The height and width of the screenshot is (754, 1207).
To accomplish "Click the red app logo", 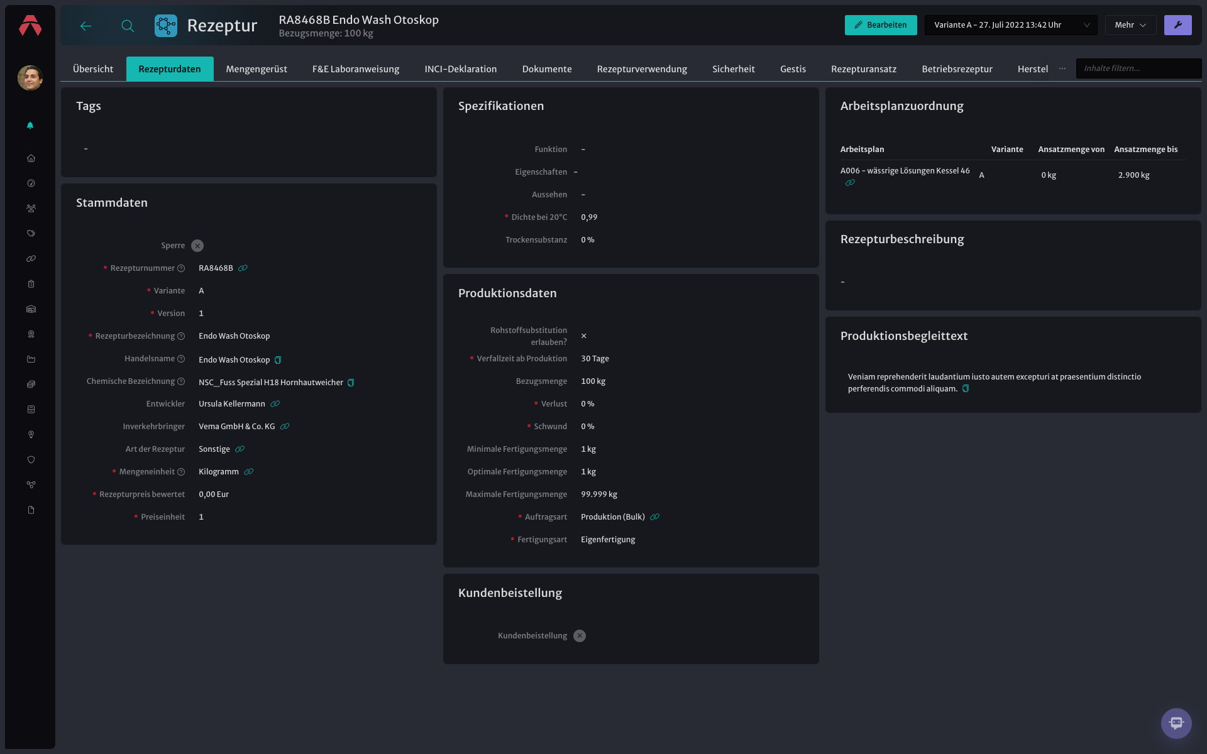I will 30,26.
